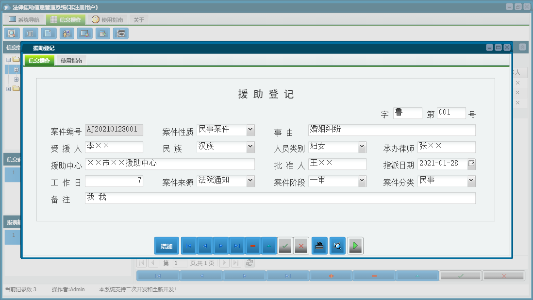Switch to 信息操作 tab inside 援助登记 dialog

(39, 61)
